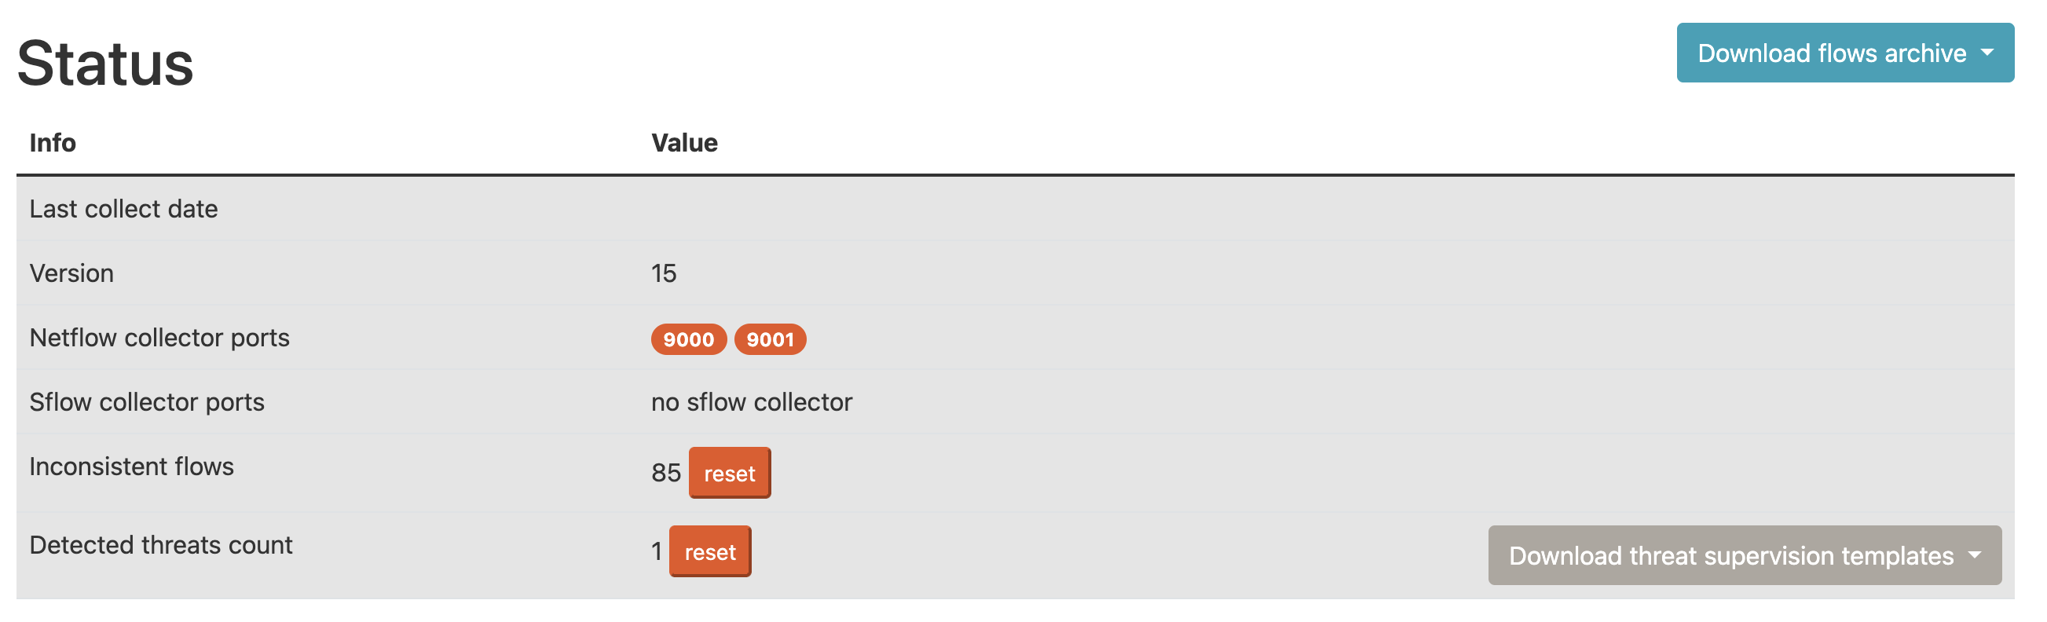Screen dimensions: 2047x622
Task: Click the detected threats value 1
Action: [657, 552]
